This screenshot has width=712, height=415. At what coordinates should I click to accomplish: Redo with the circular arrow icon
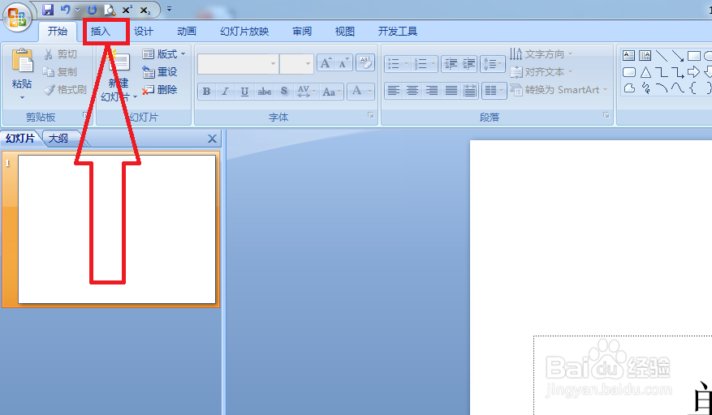tap(93, 10)
